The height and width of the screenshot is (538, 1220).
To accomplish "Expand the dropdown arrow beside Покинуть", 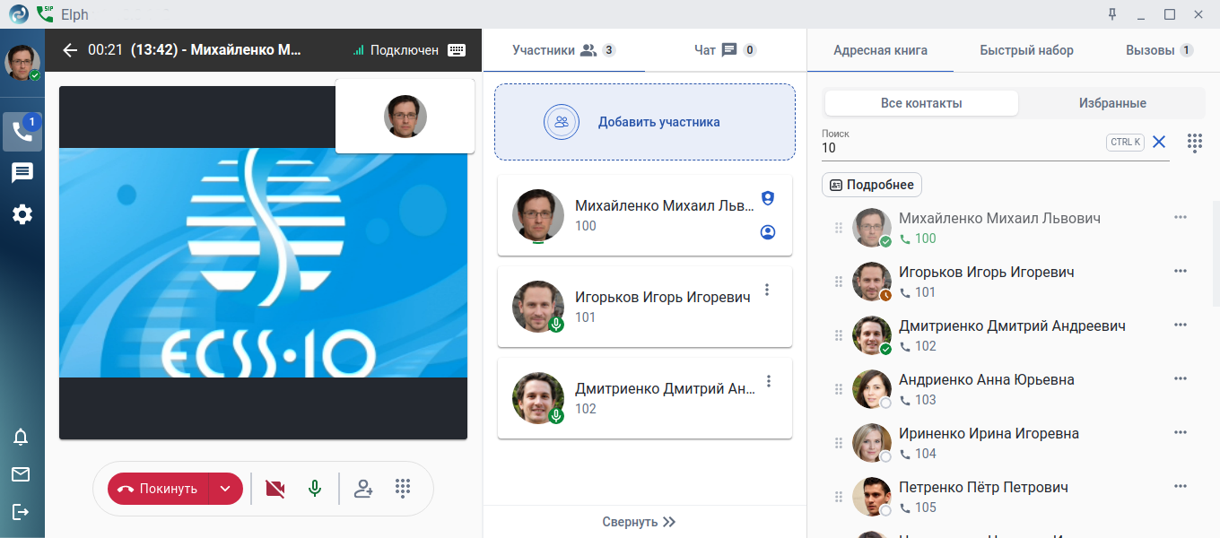I will [225, 489].
